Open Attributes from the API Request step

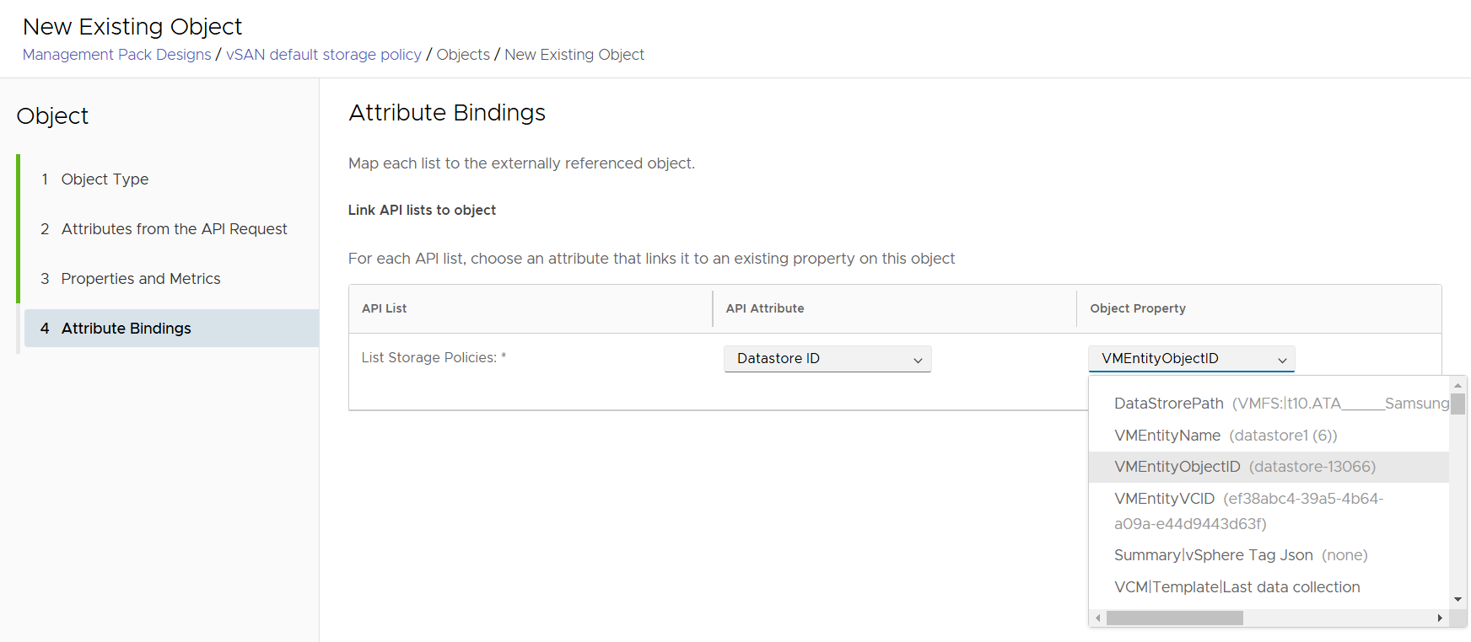[x=174, y=229]
